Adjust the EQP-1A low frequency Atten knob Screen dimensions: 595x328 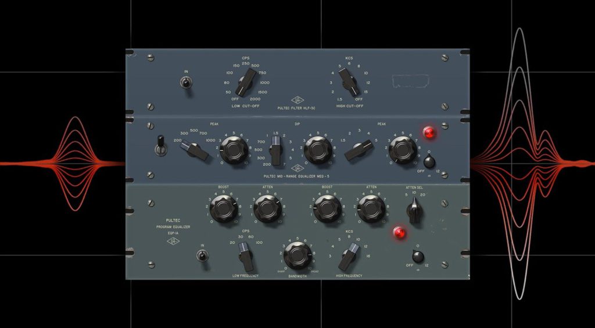click(x=267, y=208)
